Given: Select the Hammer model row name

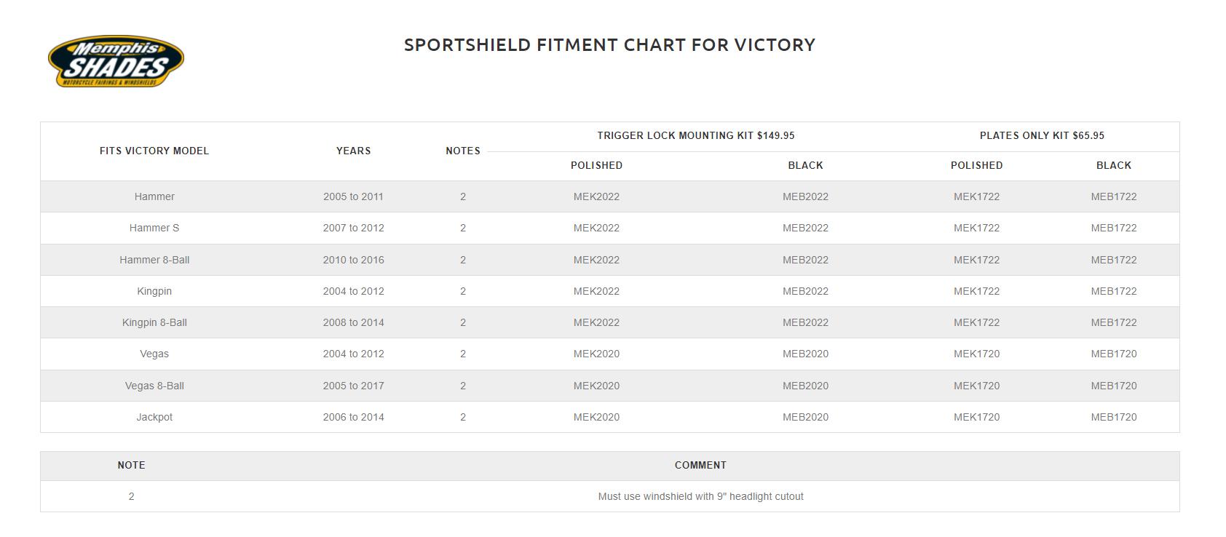Looking at the screenshot, I should click(x=154, y=196).
